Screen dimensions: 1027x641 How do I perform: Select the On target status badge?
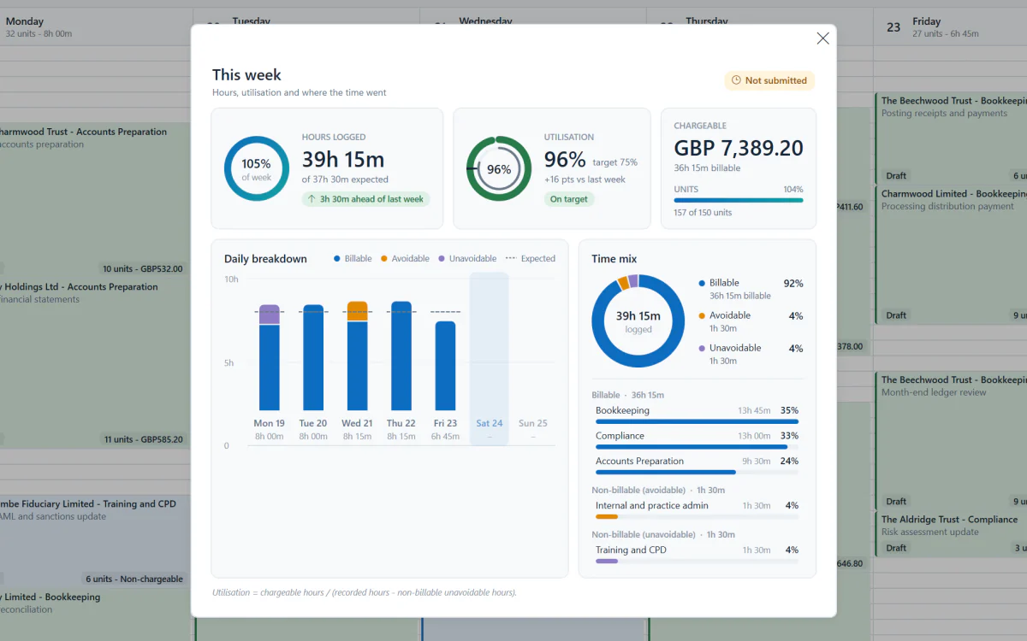click(569, 199)
